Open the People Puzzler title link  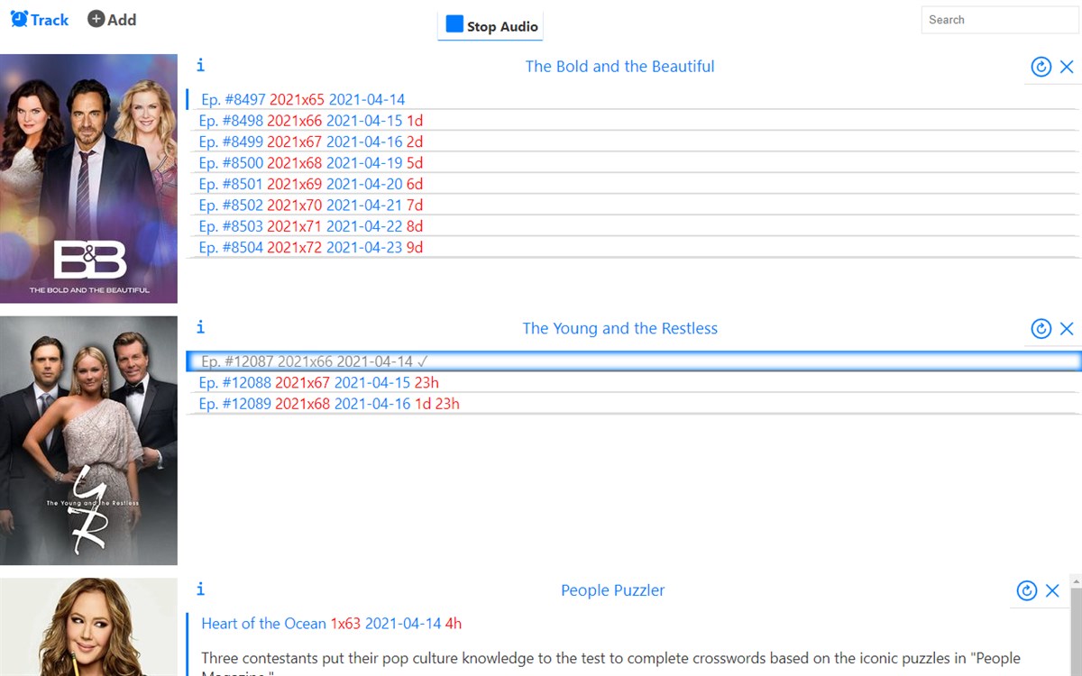tap(613, 590)
